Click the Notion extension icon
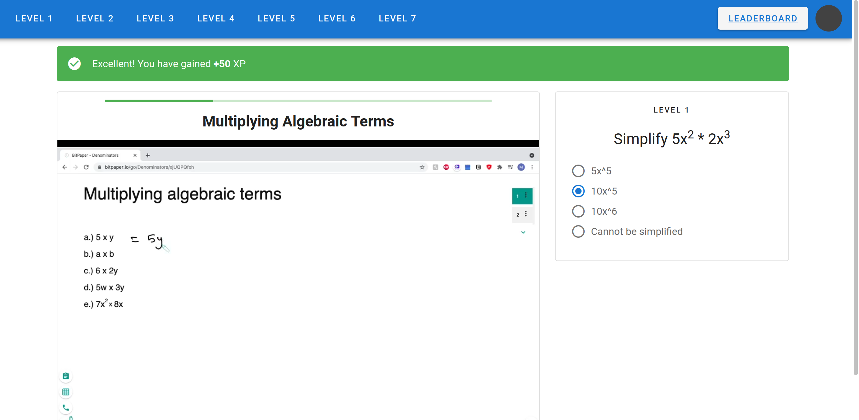The width and height of the screenshot is (859, 420). coord(478,167)
